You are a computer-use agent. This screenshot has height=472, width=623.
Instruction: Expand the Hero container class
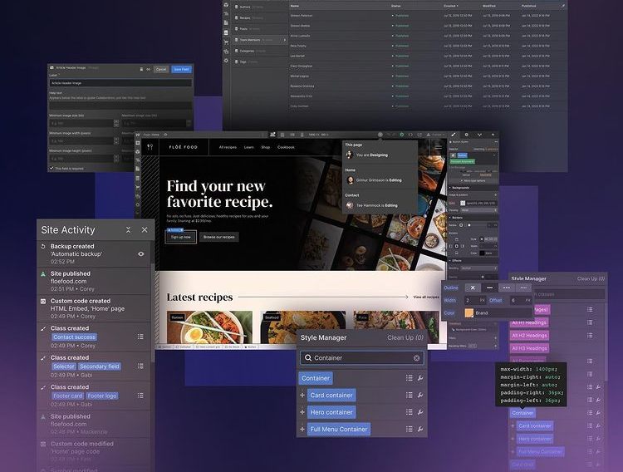coord(302,412)
